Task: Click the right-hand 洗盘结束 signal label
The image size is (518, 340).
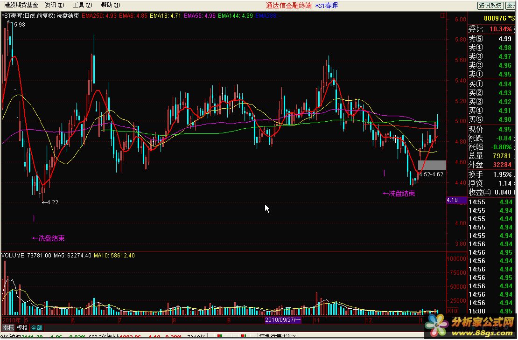Action: (x=399, y=194)
